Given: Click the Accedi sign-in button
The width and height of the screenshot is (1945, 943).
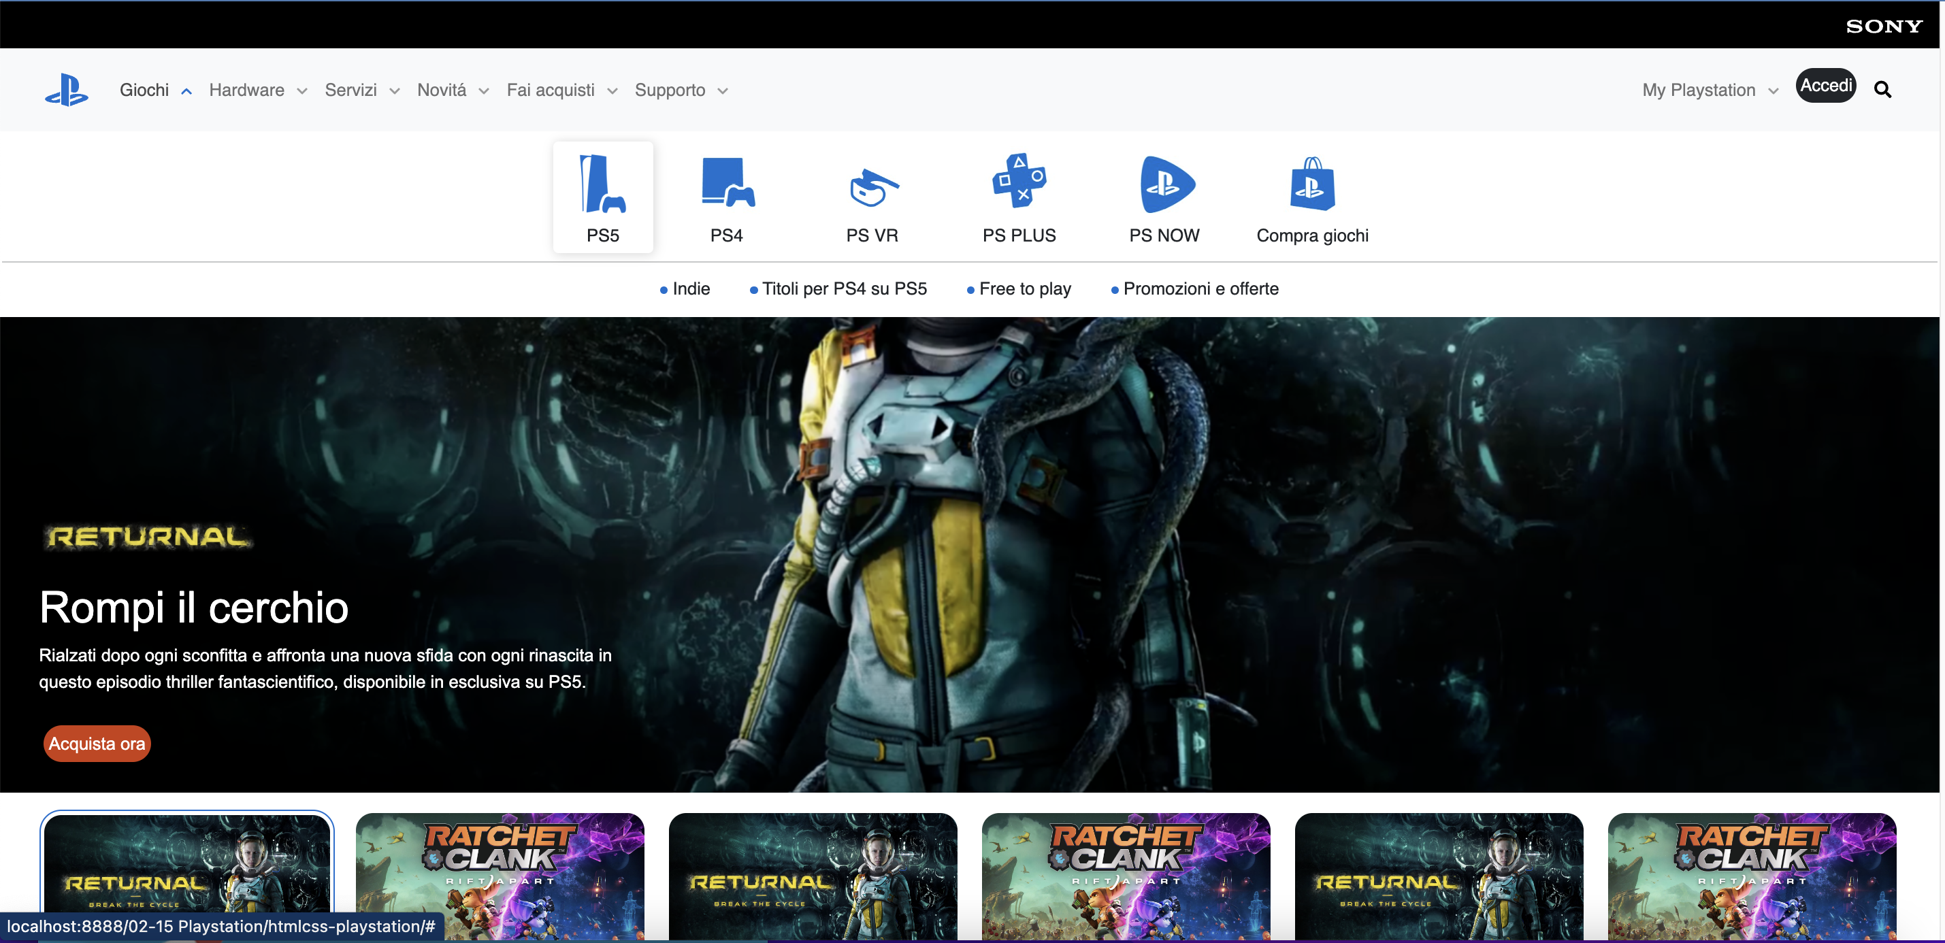Looking at the screenshot, I should pos(1826,85).
